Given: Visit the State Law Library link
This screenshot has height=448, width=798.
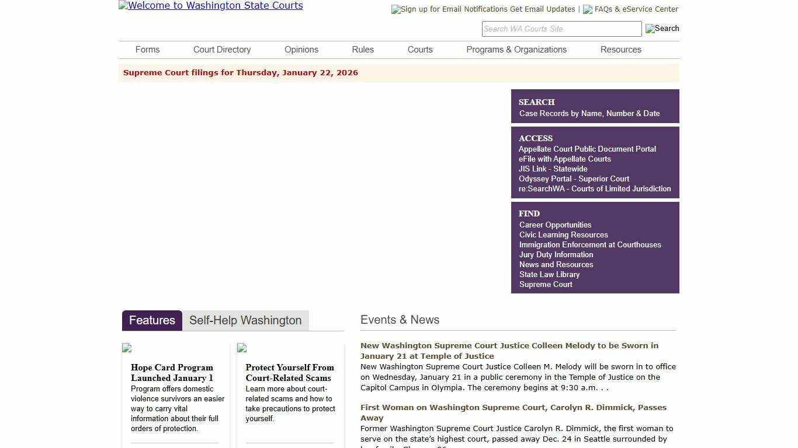Looking at the screenshot, I should (549, 275).
